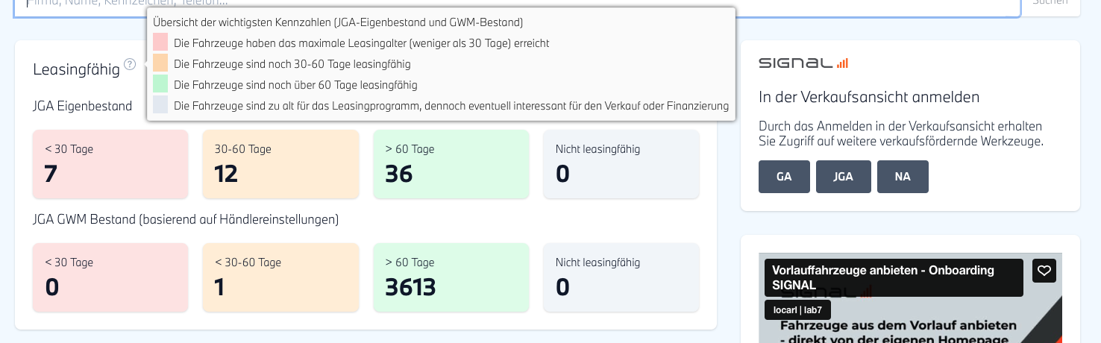Click the help icon beside Leasingfähig
Image resolution: width=1101 pixels, height=343 pixels.
coord(130,64)
